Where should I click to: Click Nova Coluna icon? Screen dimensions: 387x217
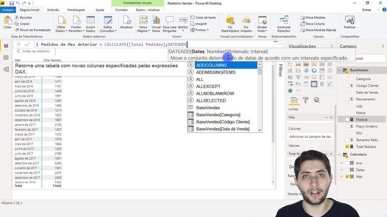pyautogui.click(x=303, y=24)
